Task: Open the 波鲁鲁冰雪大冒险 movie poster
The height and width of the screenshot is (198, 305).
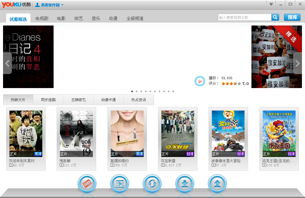Action: 228,134
